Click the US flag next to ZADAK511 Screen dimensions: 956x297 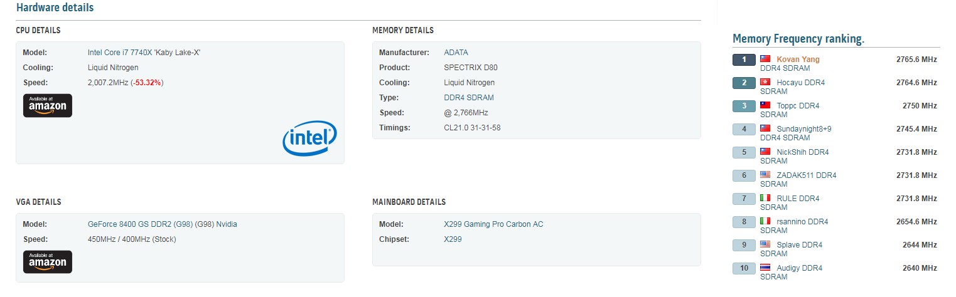(x=765, y=175)
